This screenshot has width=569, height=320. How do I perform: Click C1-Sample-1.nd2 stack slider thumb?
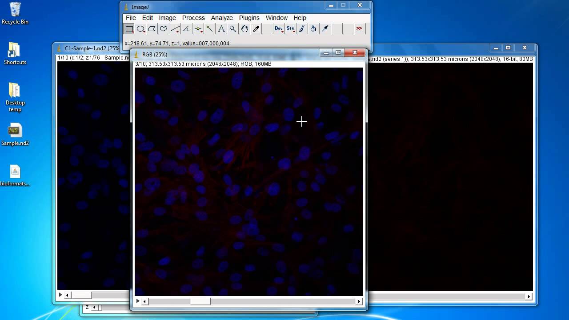pos(81,295)
